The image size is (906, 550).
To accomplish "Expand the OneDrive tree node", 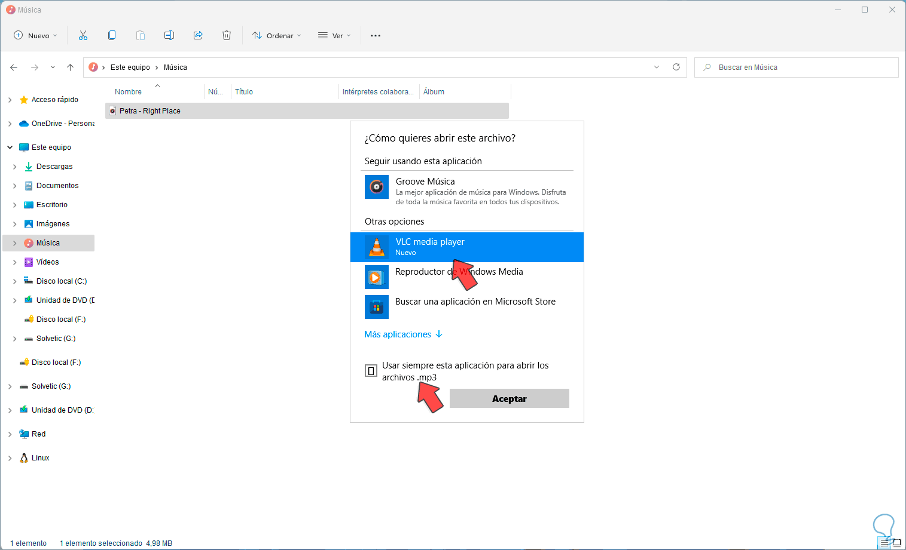I will tap(10, 124).
